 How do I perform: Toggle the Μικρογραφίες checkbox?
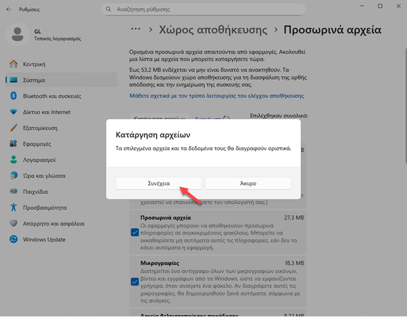click(135, 281)
